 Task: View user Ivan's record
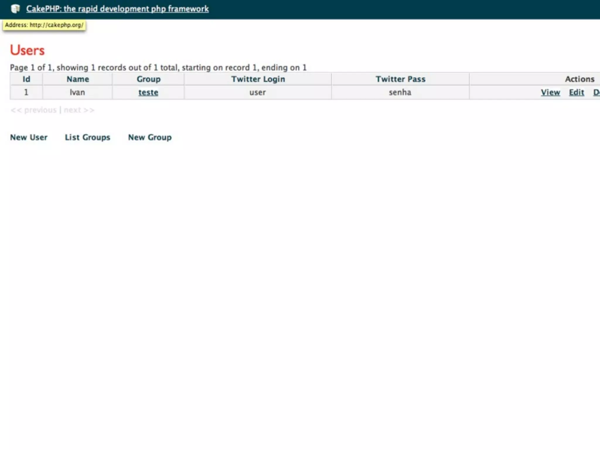(x=550, y=93)
